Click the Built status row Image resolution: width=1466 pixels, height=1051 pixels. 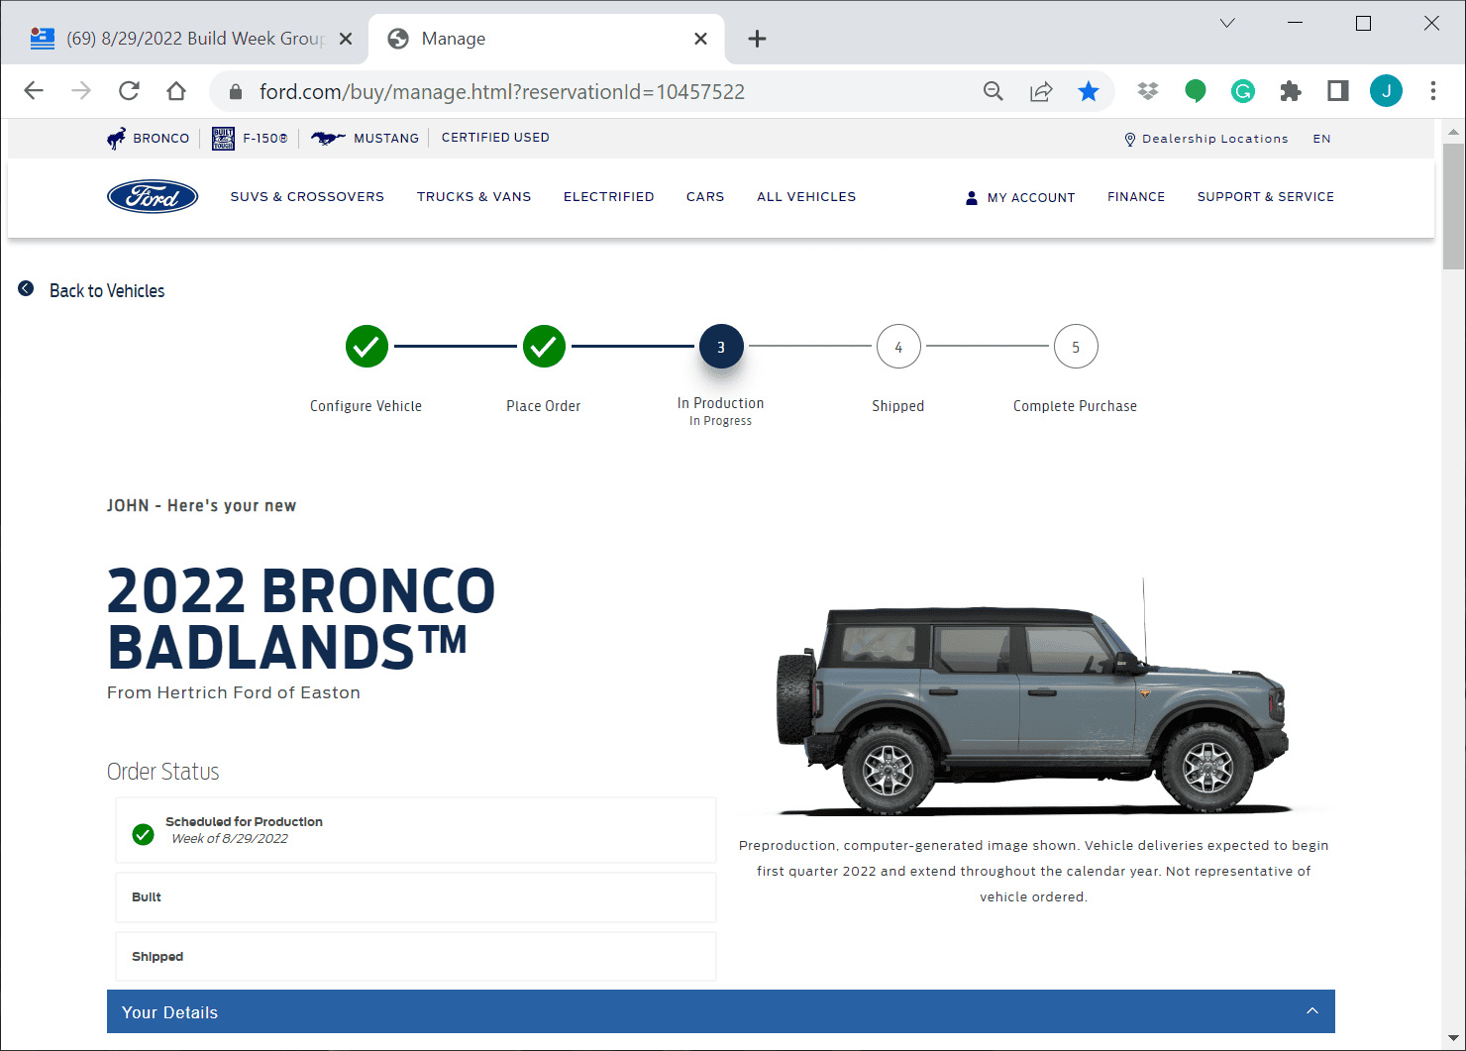coord(416,897)
